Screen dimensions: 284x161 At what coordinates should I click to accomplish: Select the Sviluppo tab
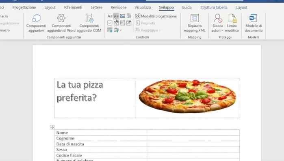167,7
